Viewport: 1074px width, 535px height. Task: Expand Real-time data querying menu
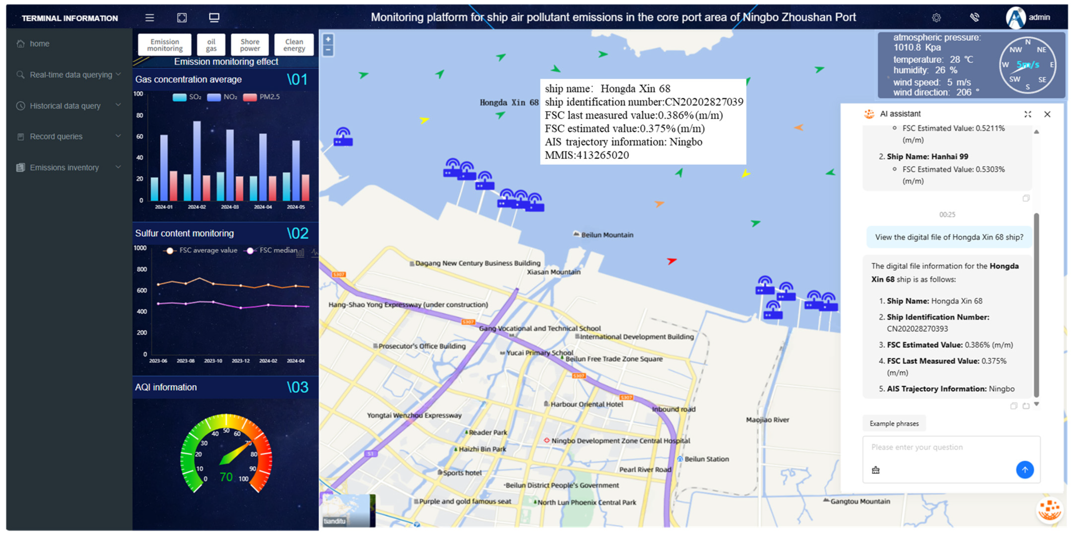click(71, 75)
